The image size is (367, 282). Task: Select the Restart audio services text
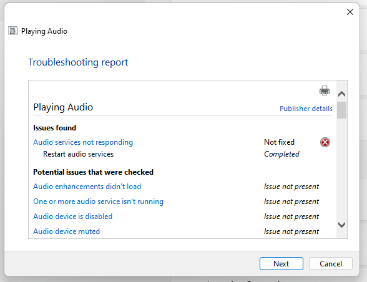pos(79,154)
